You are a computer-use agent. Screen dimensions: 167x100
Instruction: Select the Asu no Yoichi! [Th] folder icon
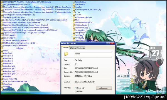pyautogui.click(x=2, y=79)
